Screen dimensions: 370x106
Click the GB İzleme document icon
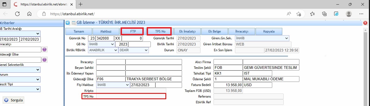pyautogui.click(x=73, y=23)
